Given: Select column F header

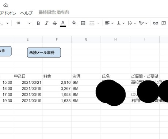Looking at the screenshot, I should pos(57,40).
